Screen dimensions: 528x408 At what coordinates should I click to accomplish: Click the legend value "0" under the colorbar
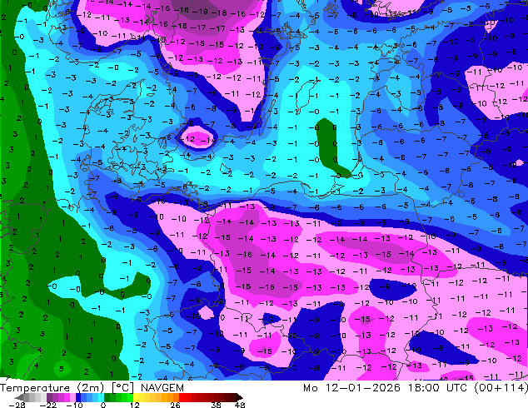coord(103,405)
